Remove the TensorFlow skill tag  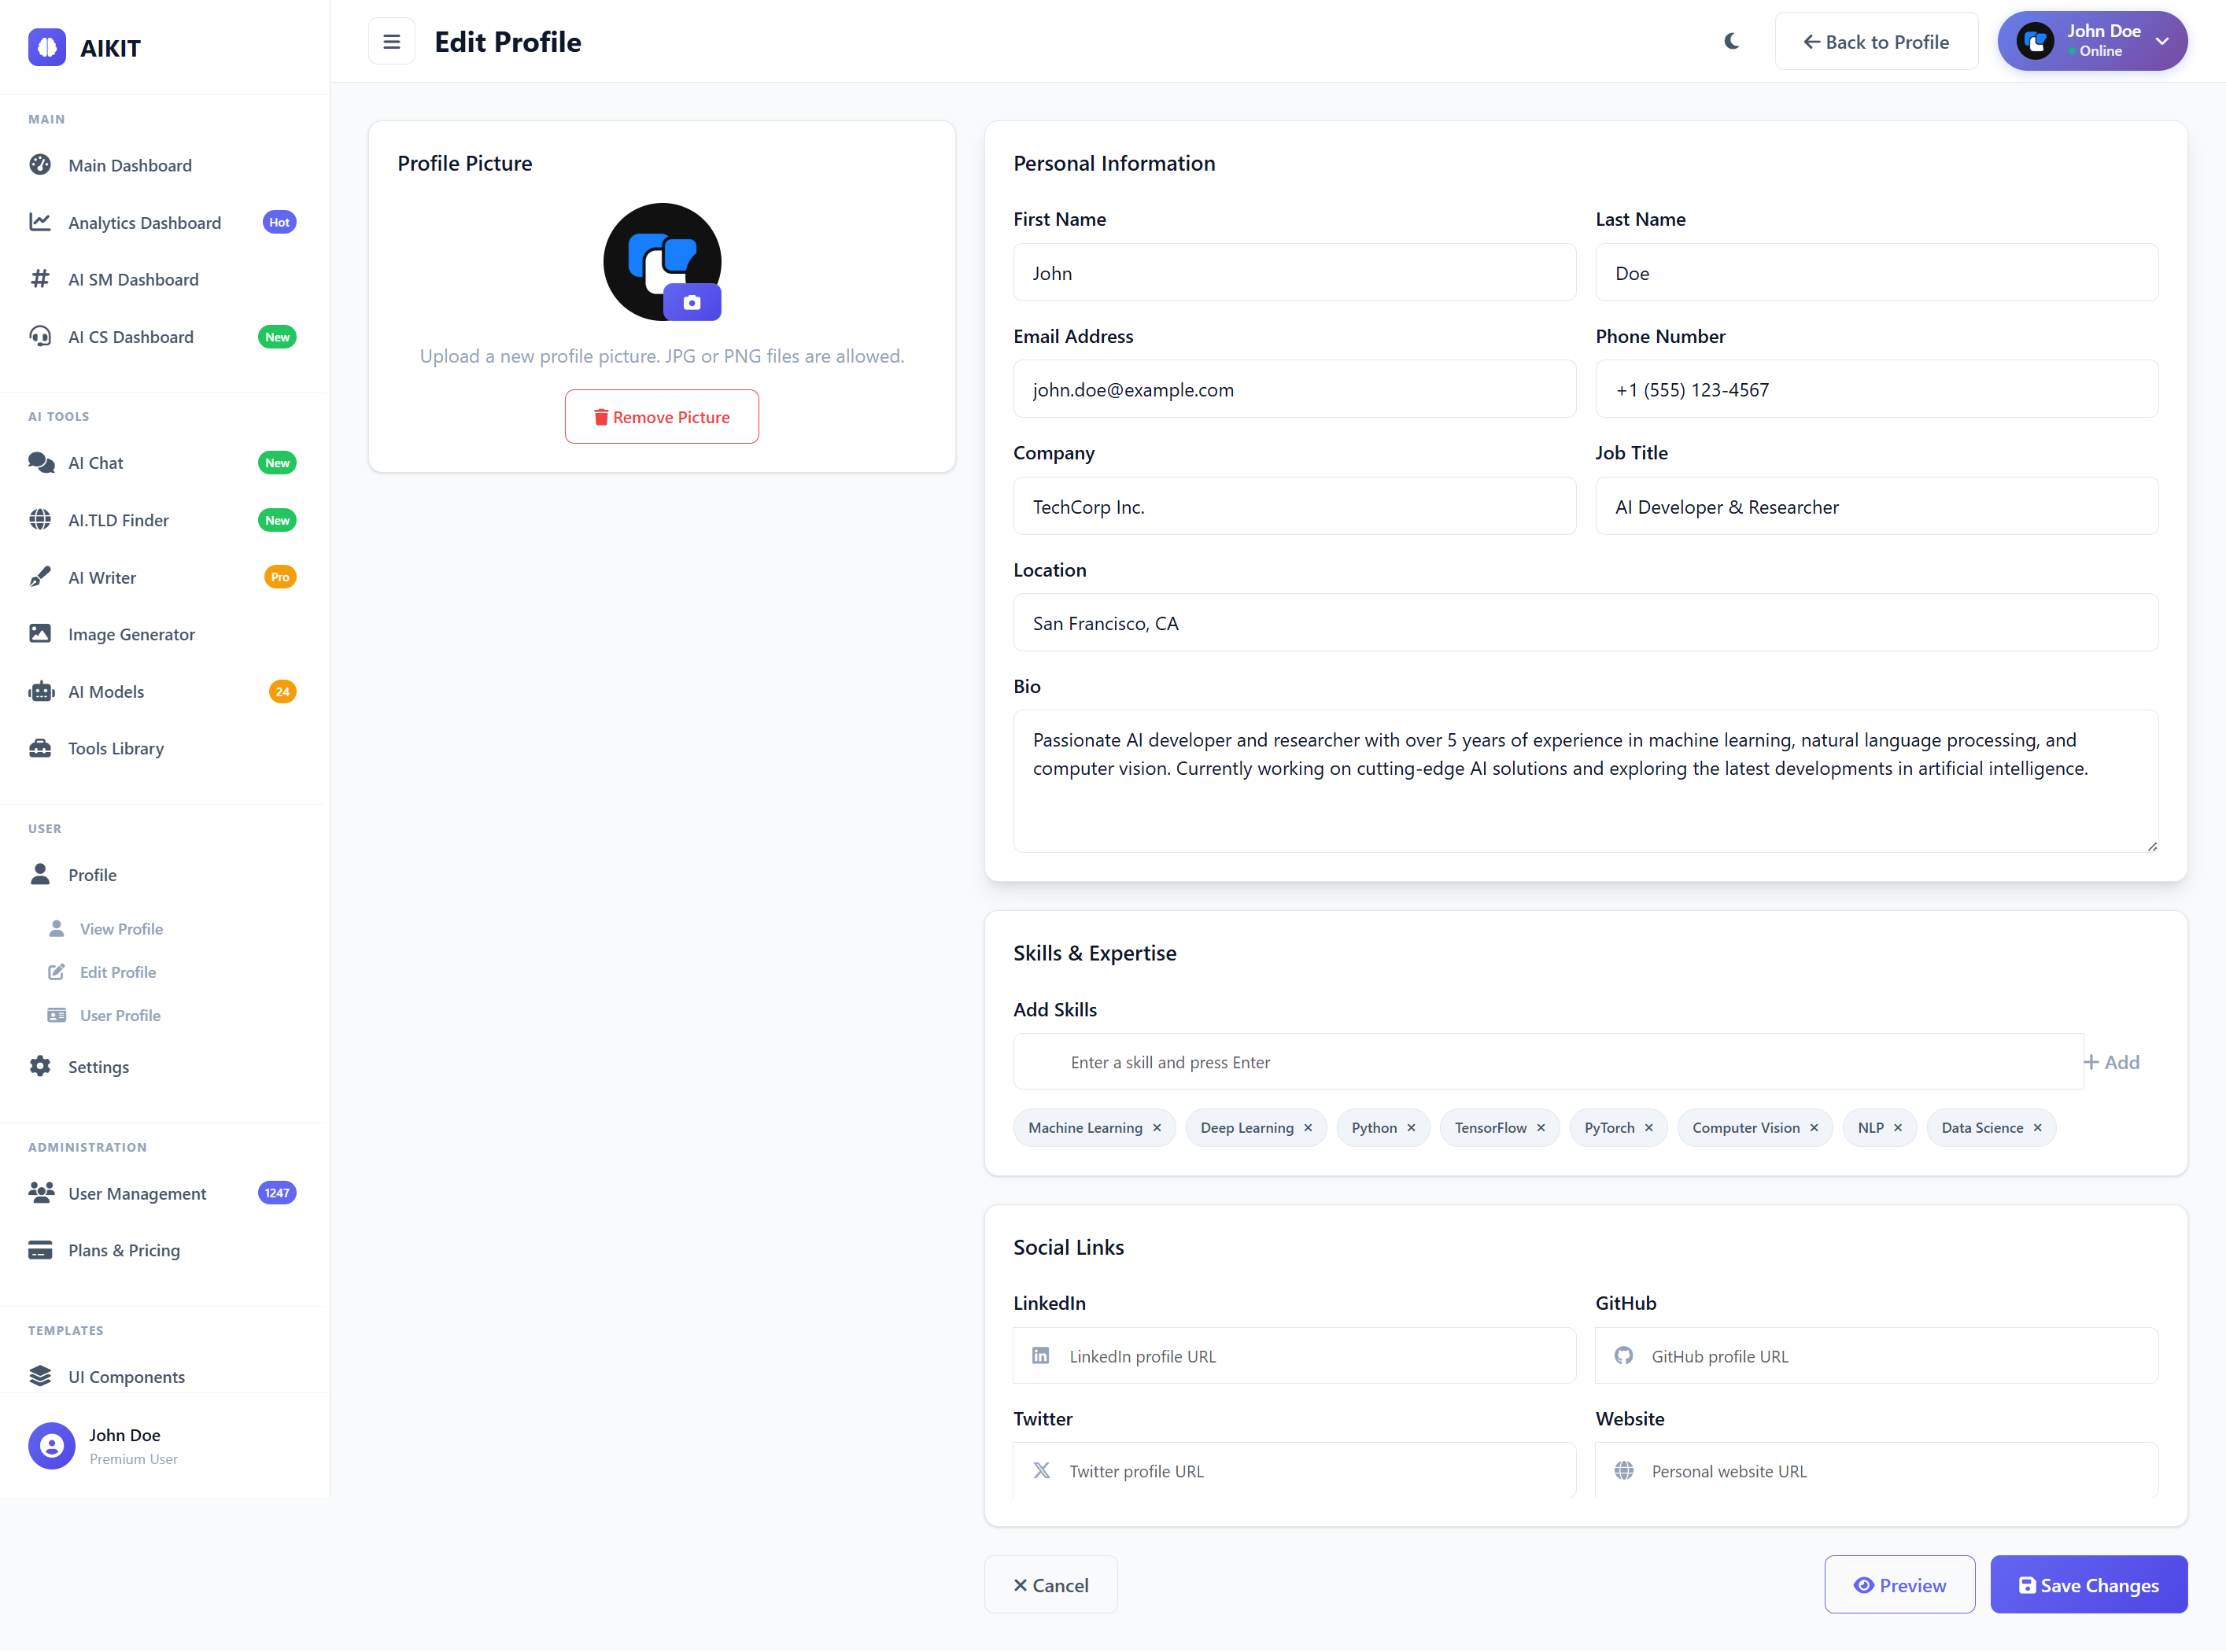(1541, 1128)
